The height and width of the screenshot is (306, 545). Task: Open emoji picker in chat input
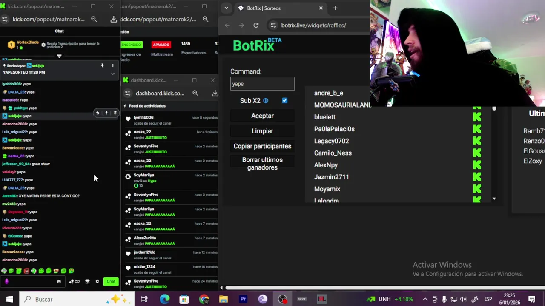59,281
